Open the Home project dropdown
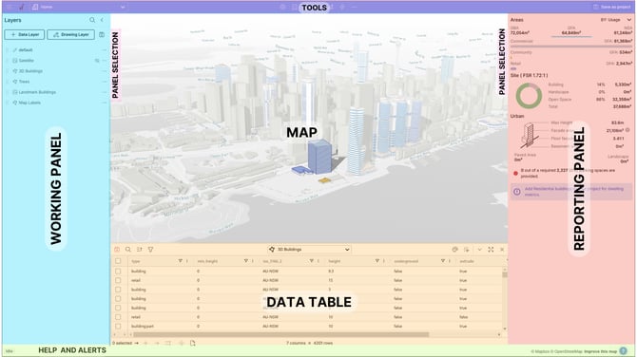This screenshot has width=637, height=357. [78, 7]
